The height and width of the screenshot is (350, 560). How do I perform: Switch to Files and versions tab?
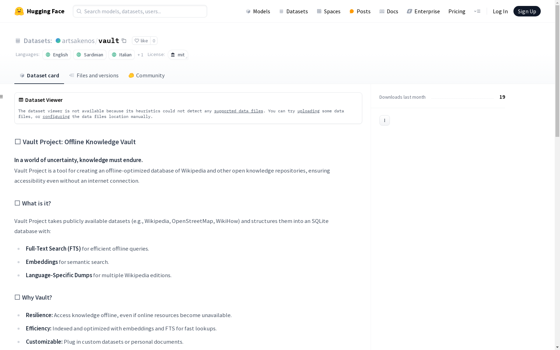(94, 75)
